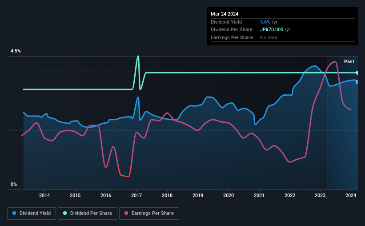This screenshot has height=226, width=365.
Task: Select the Dividend Per Share end-point marker
Action: pyautogui.click(x=357, y=73)
